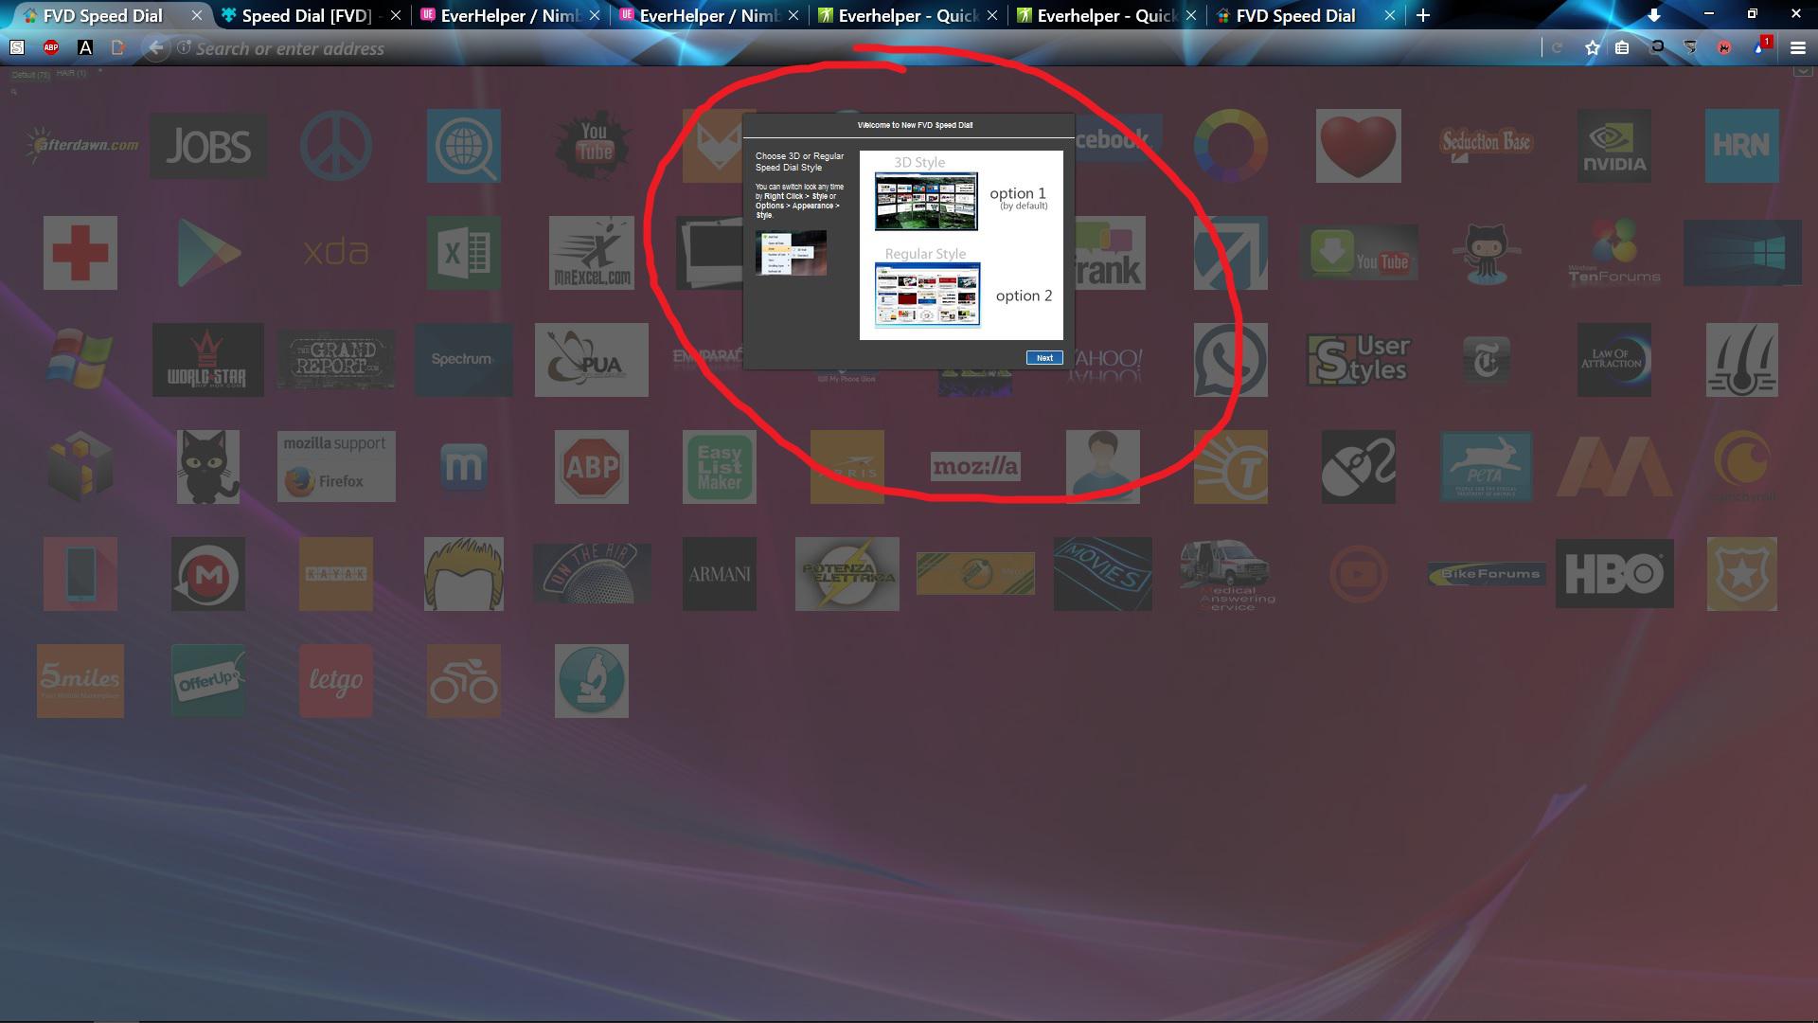
Task: Open the TenForums dial
Action: pyautogui.click(x=1614, y=253)
